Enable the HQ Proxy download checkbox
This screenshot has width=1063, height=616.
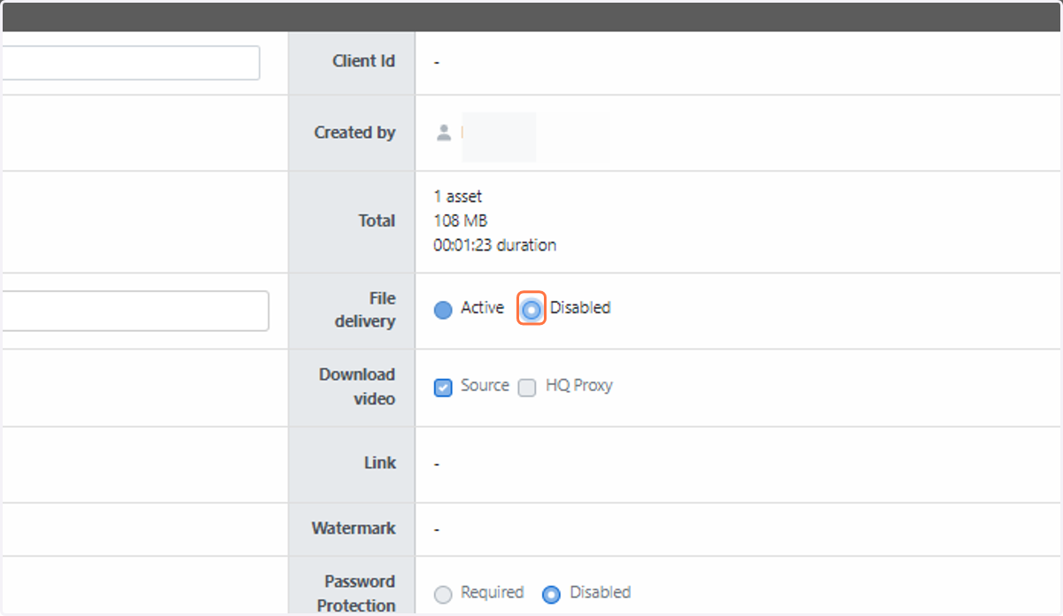527,388
